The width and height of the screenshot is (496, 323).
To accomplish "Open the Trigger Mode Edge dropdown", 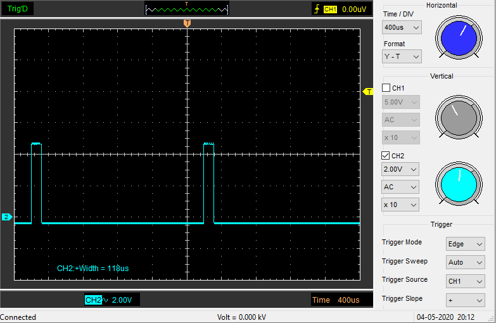I will pyautogui.click(x=466, y=244).
